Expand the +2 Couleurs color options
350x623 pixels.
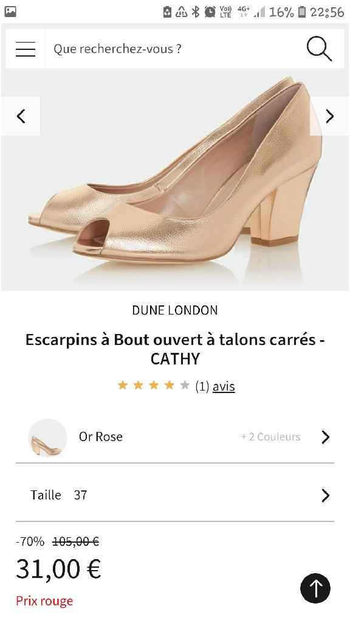click(x=270, y=437)
